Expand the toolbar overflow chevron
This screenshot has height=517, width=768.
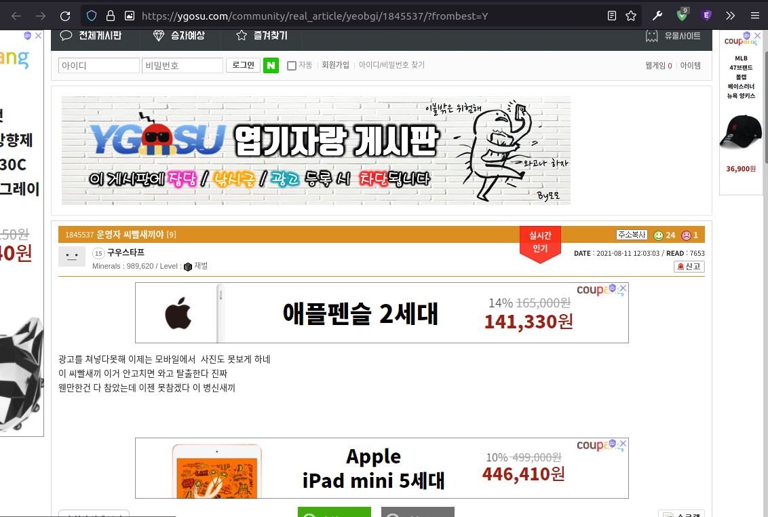731,15
